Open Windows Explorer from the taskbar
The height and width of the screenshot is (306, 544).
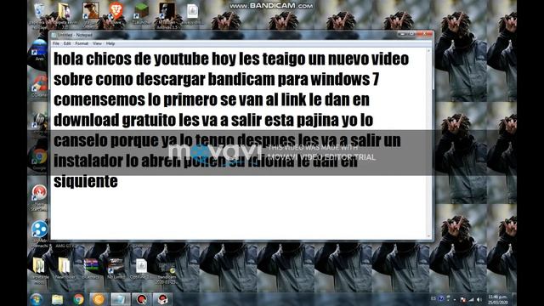[x=58, y=299]
